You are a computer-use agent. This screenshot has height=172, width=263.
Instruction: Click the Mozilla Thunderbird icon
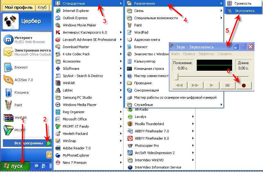pyautogui.click(x=130, y=124)
